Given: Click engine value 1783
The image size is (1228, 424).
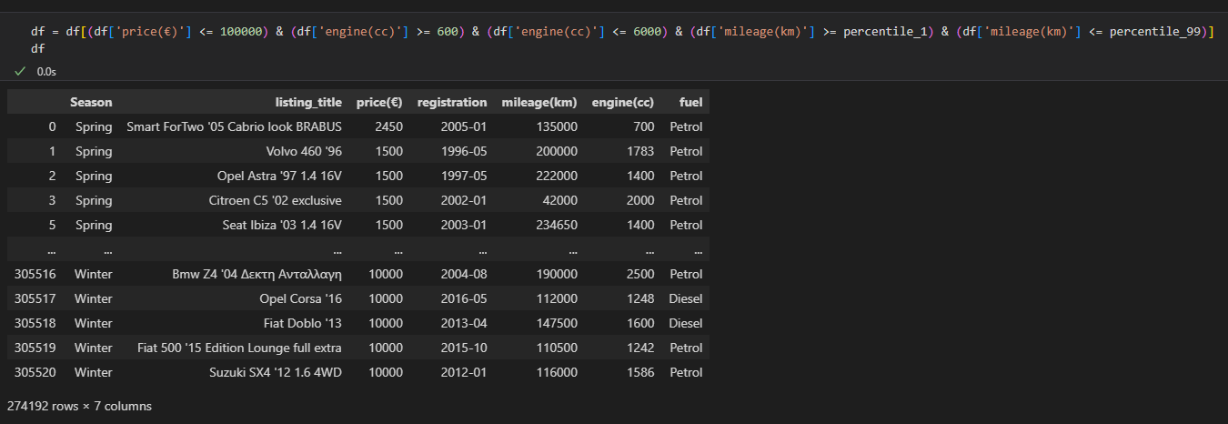Looking at the screenshot, I should 640,151.
